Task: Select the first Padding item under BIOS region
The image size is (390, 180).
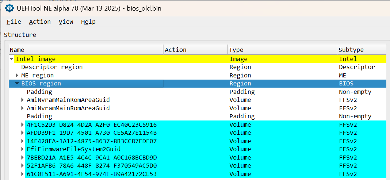Action: click(198, 92)
